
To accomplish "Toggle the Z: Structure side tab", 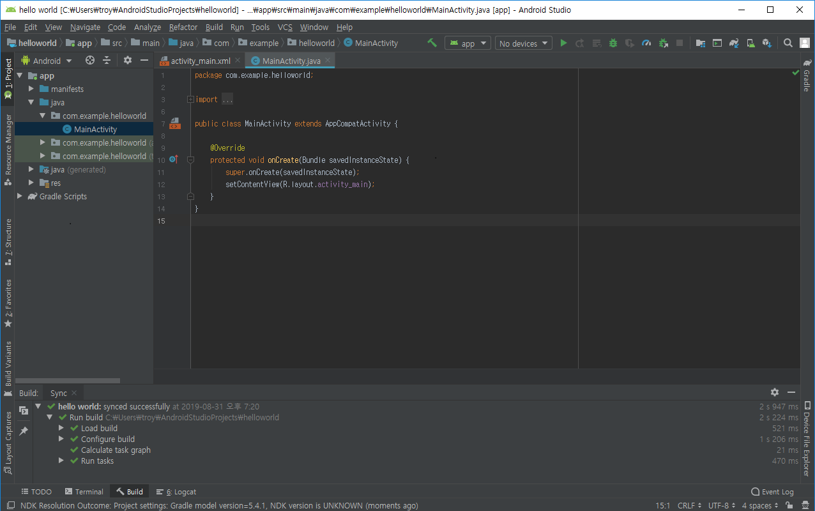I will coord(8,241).
